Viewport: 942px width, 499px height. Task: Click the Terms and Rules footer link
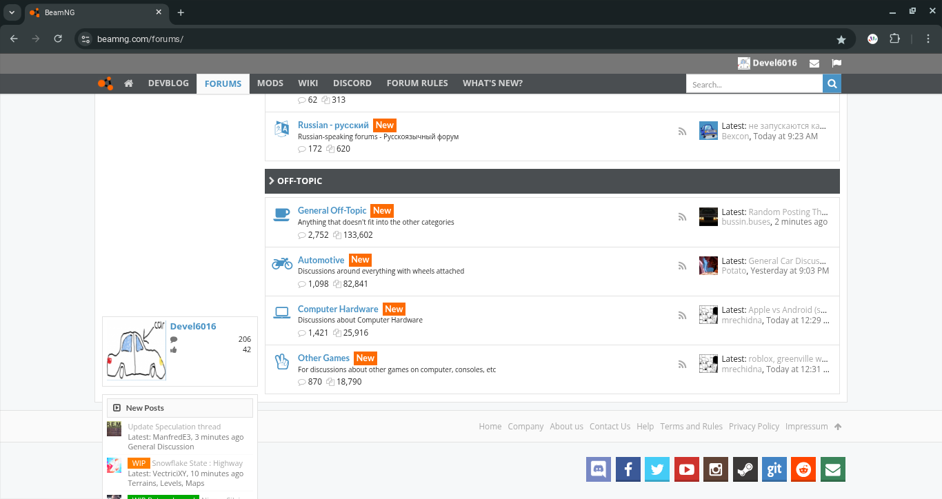pos(691,427)
